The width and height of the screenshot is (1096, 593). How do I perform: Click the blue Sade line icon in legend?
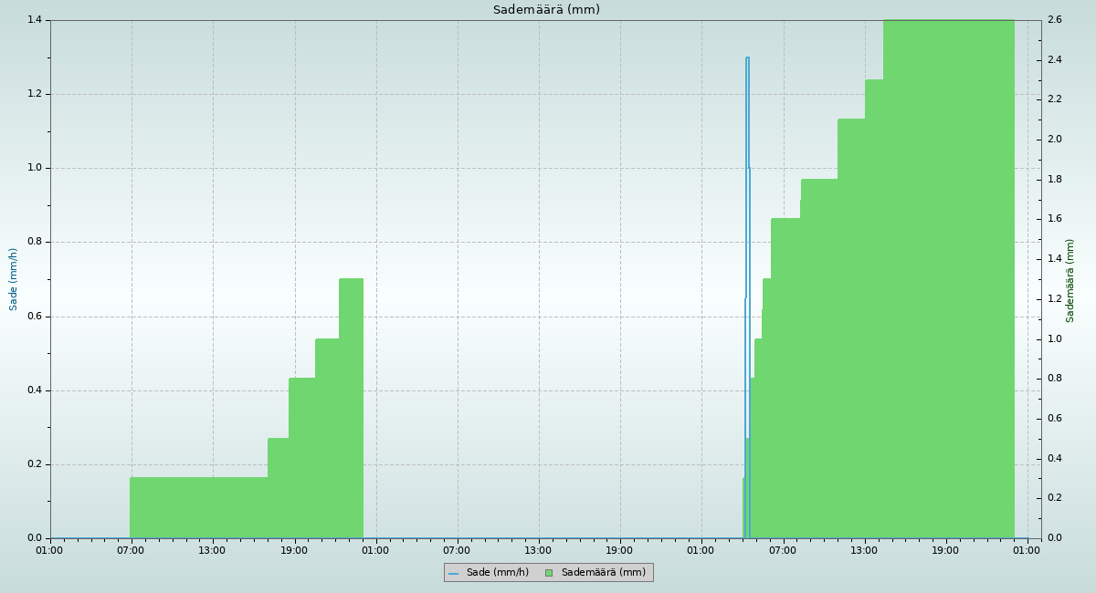[453, 573]
